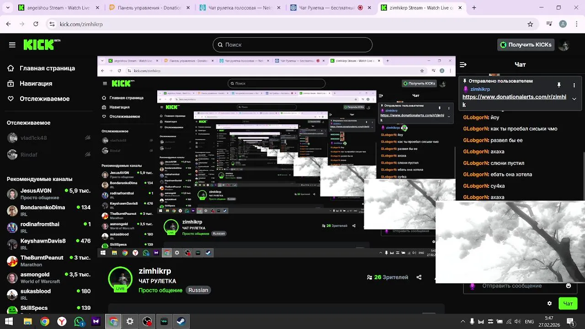
Task: Collapse the chat panel using its arrow icon
Action: pyautogui.click(x=463, y=64)
